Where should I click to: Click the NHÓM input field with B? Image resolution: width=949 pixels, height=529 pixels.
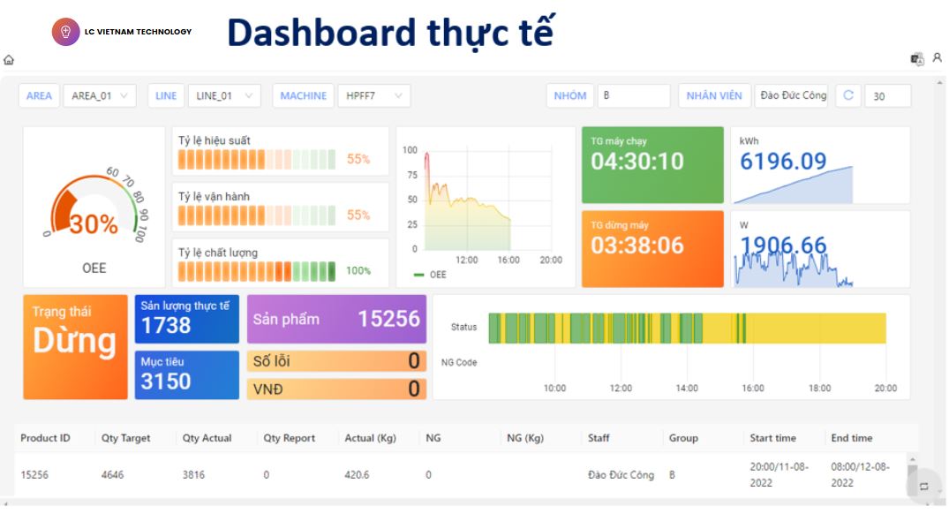tap(632, 95)
